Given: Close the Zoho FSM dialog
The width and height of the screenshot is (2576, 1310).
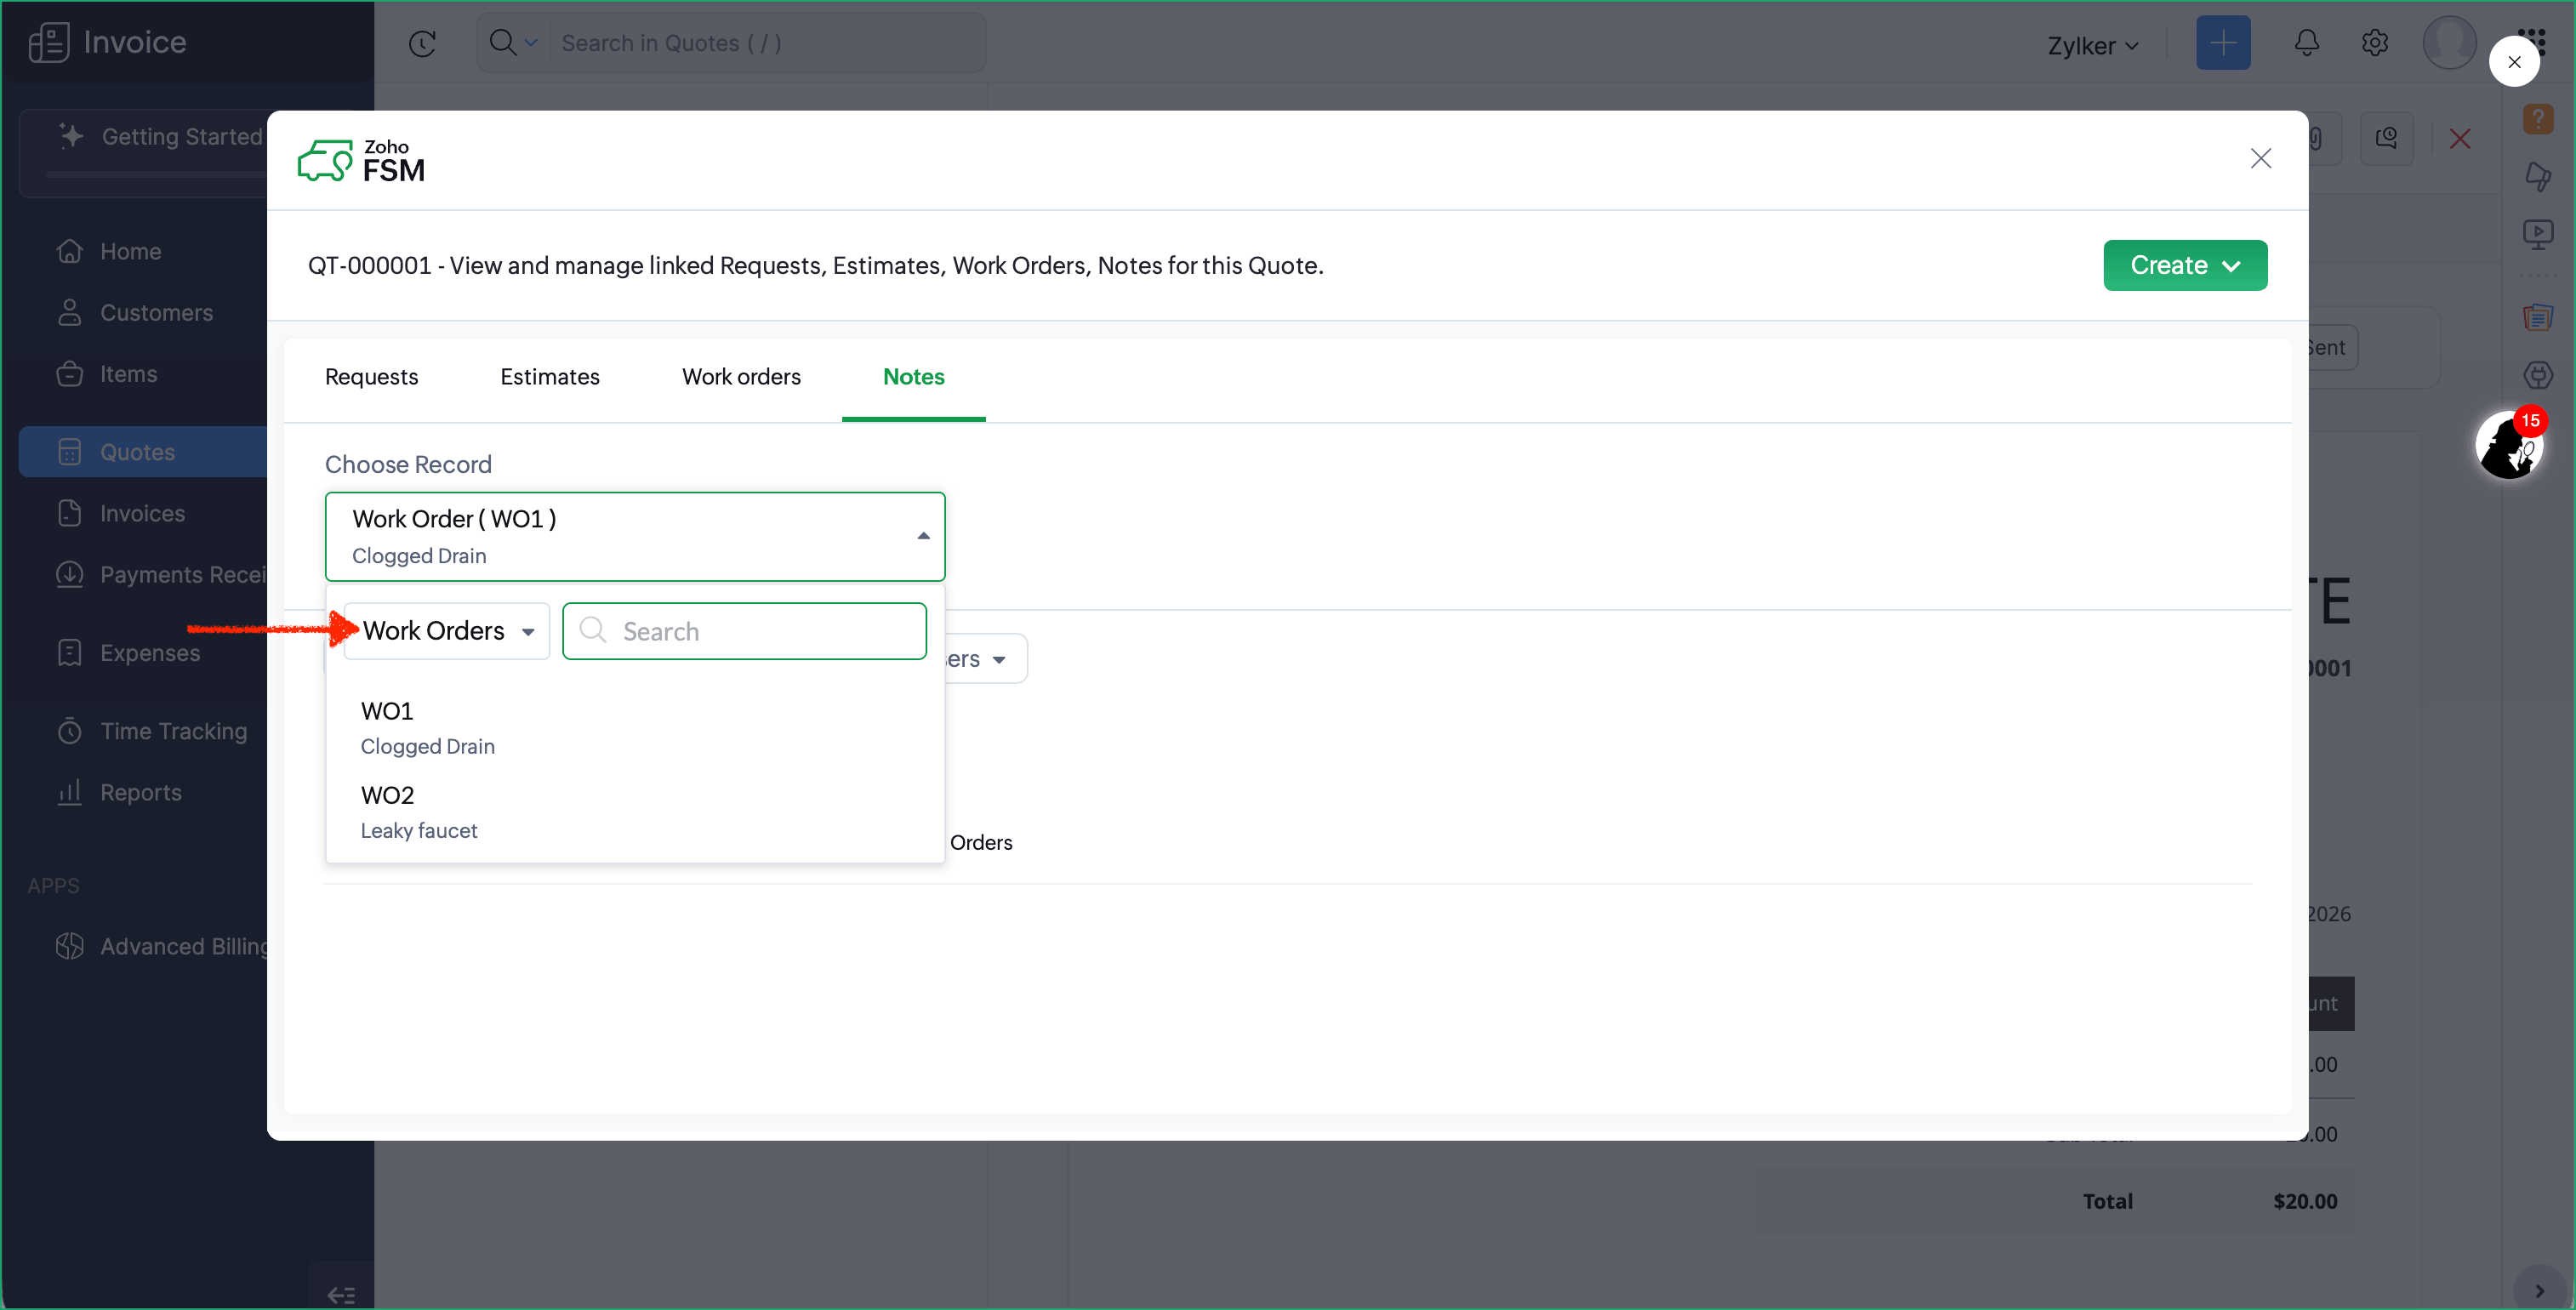Looking at the screenshot, I should pyautogui.click(x=2260, y=158).
